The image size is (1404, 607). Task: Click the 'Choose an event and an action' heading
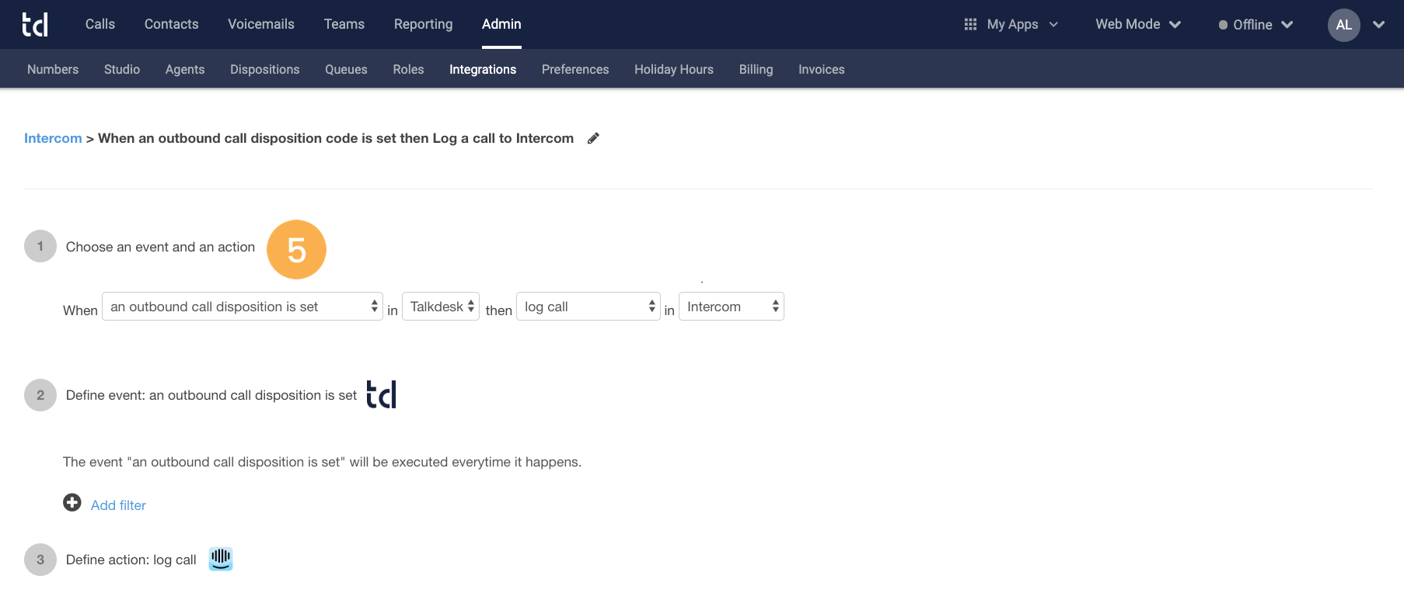(160, 247)
